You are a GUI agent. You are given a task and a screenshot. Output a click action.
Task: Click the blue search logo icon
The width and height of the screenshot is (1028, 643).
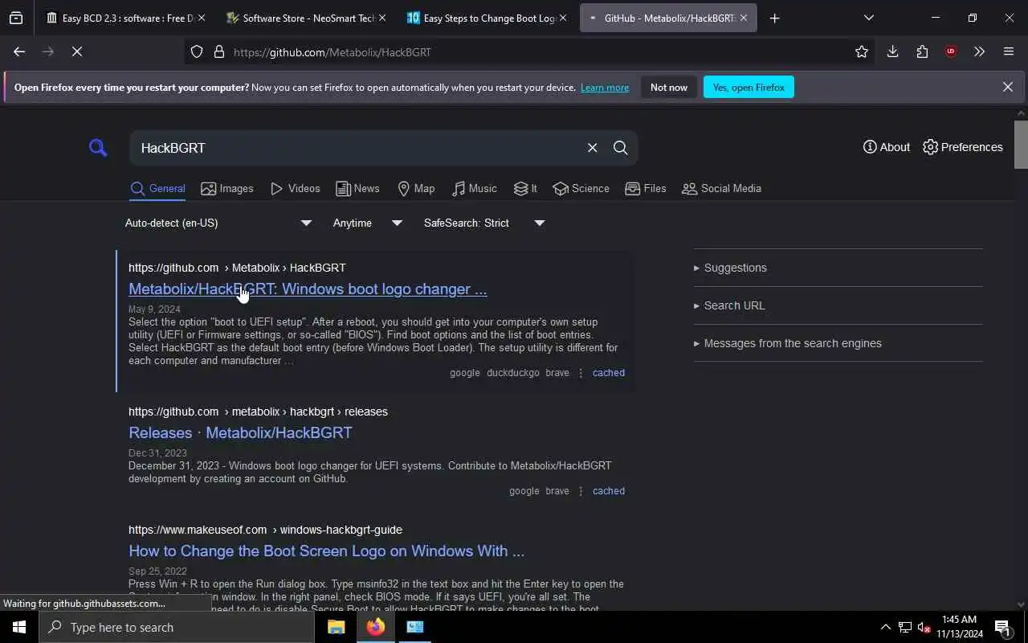98,147
